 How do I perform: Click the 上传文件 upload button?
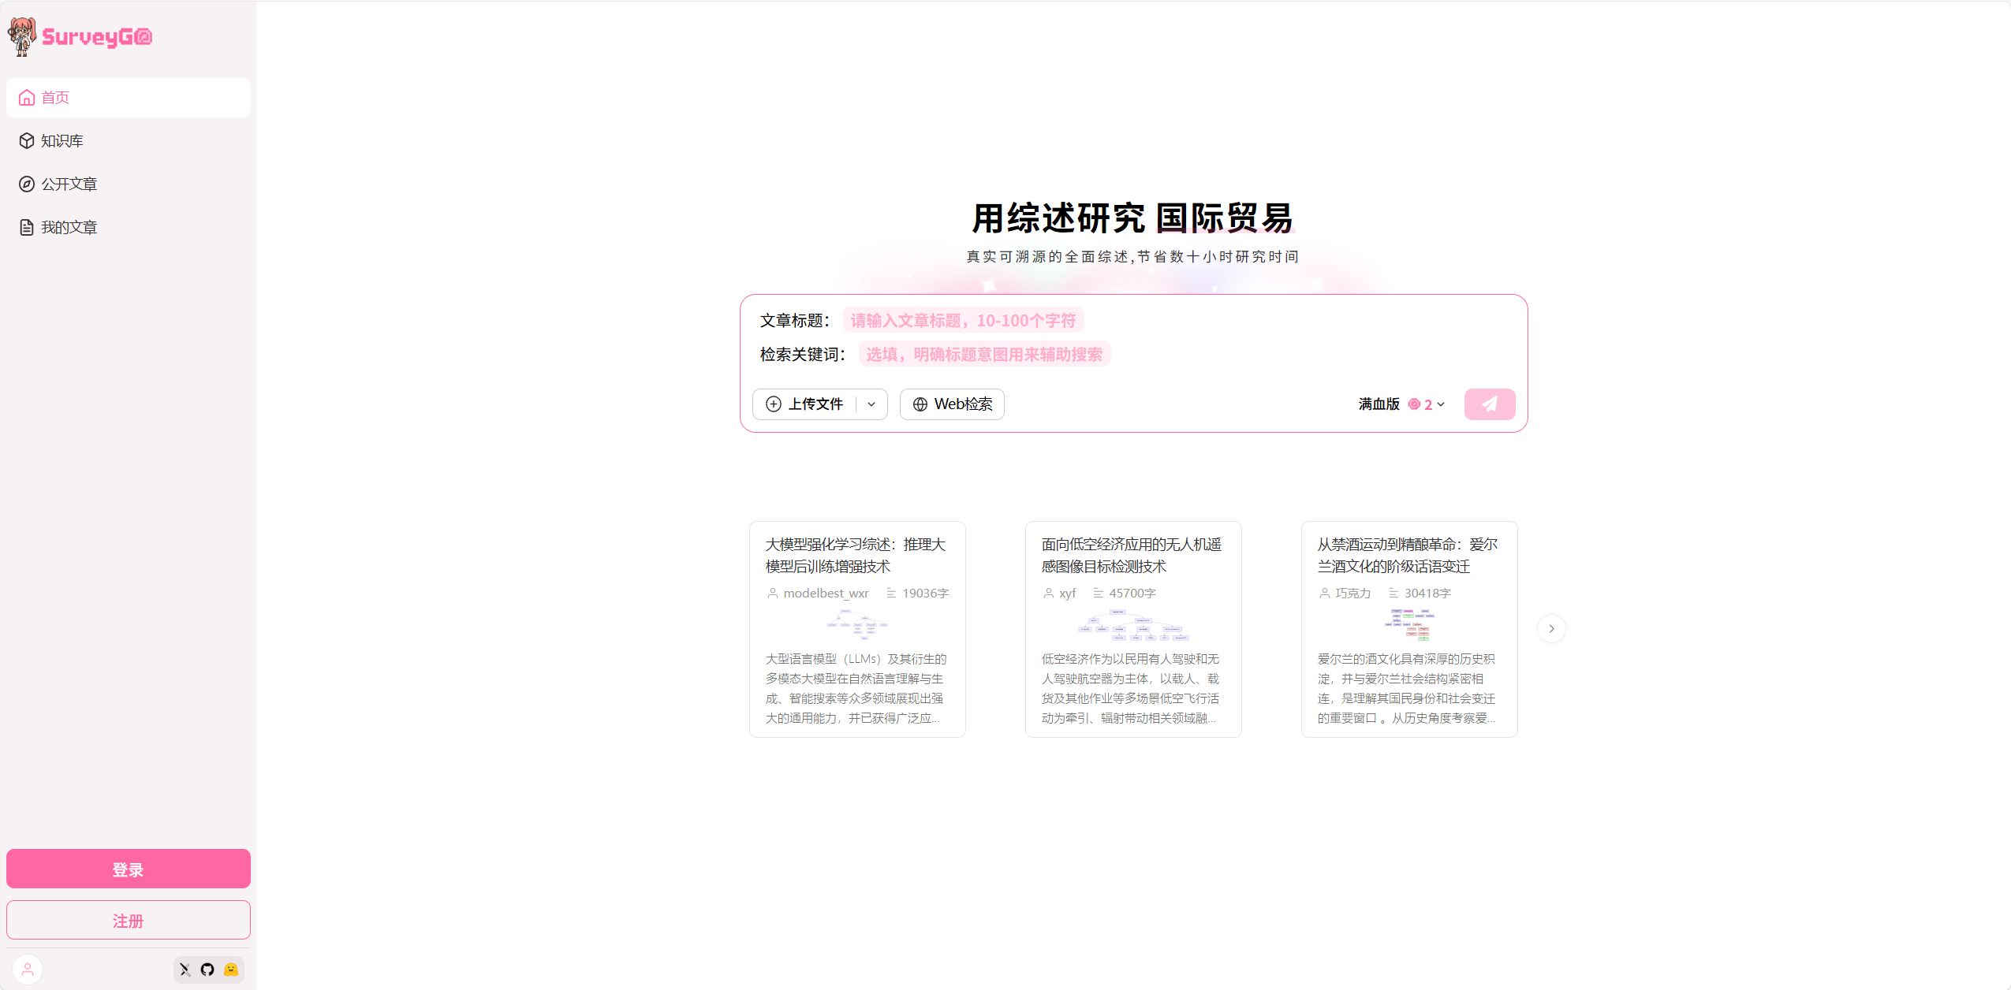point(804,404)
